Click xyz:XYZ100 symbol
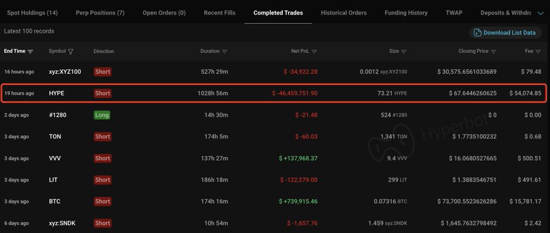Viewport: 550px width, 233px height. coord(65,72)
